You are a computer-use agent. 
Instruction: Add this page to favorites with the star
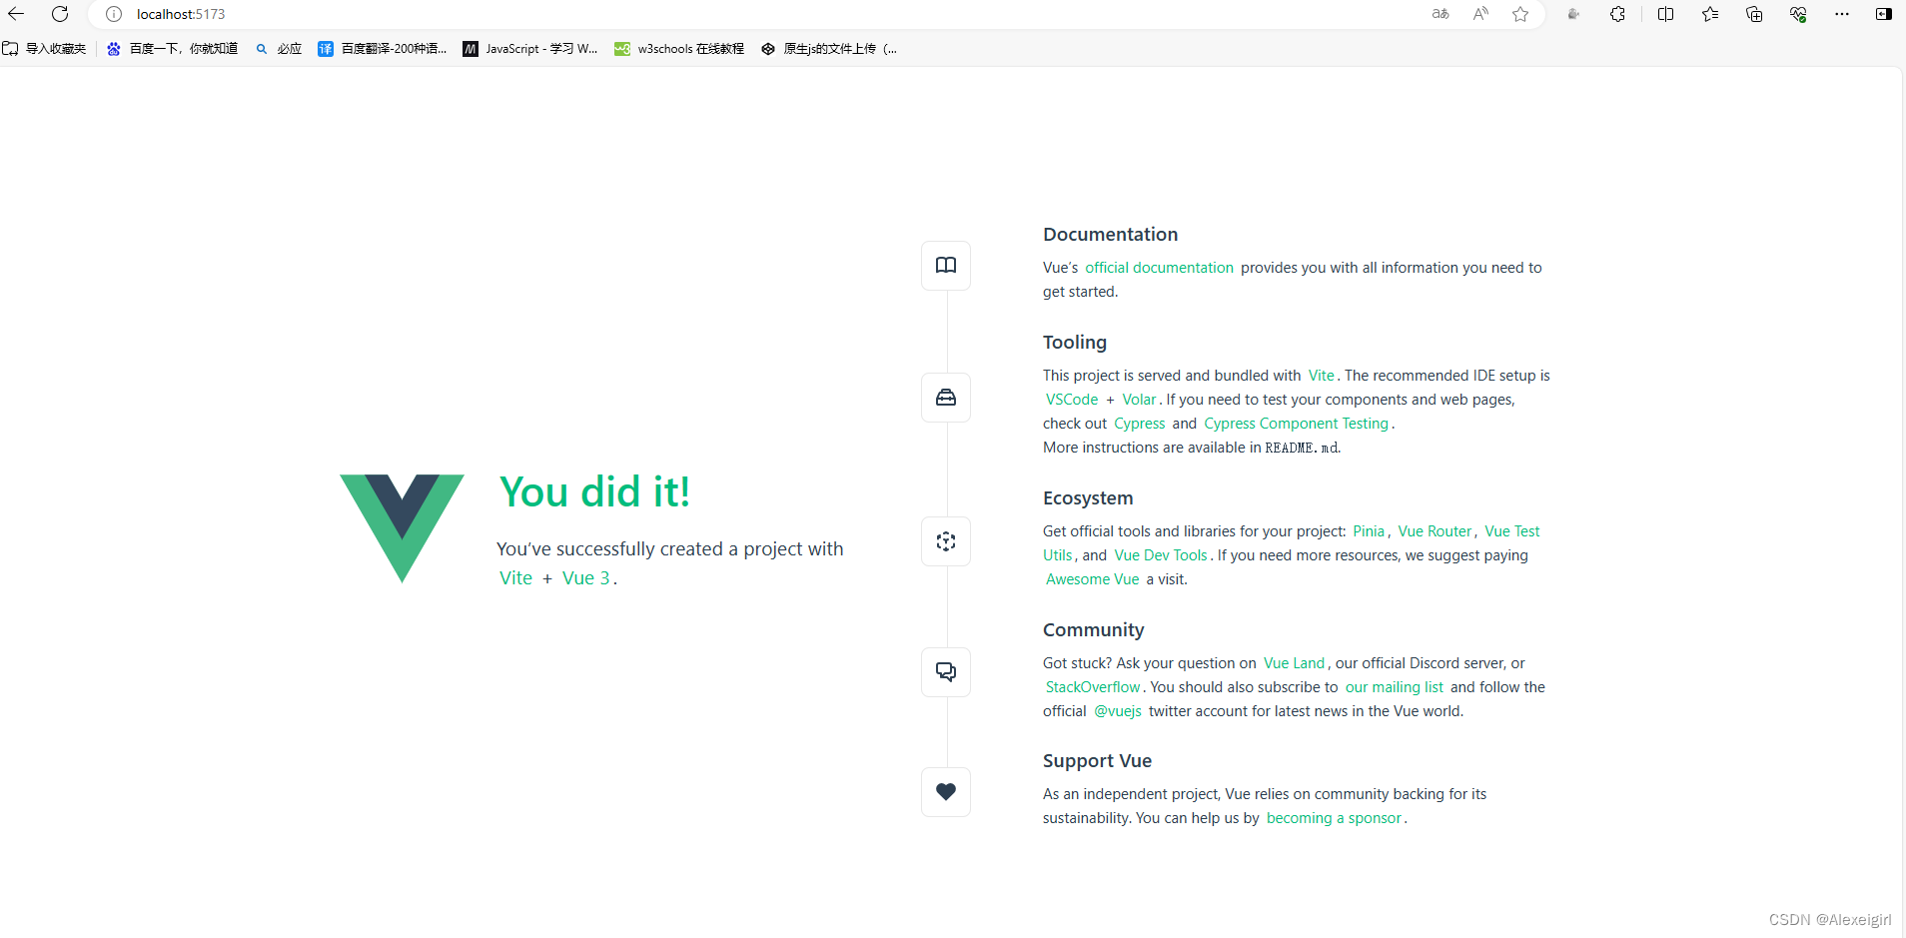click(x=1520, y=14)
